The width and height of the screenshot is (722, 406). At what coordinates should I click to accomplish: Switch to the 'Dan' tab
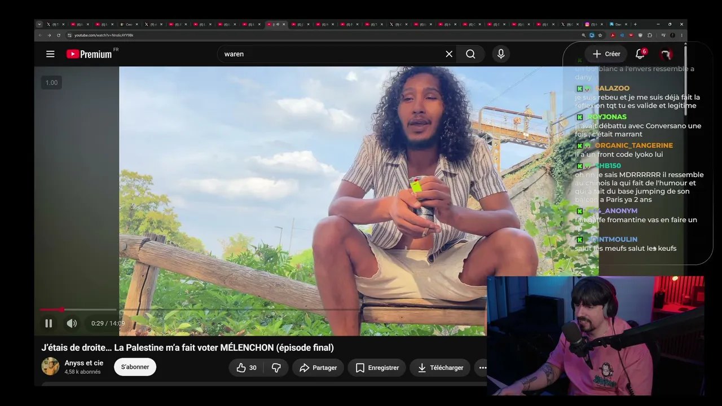[x=619, y=24]
